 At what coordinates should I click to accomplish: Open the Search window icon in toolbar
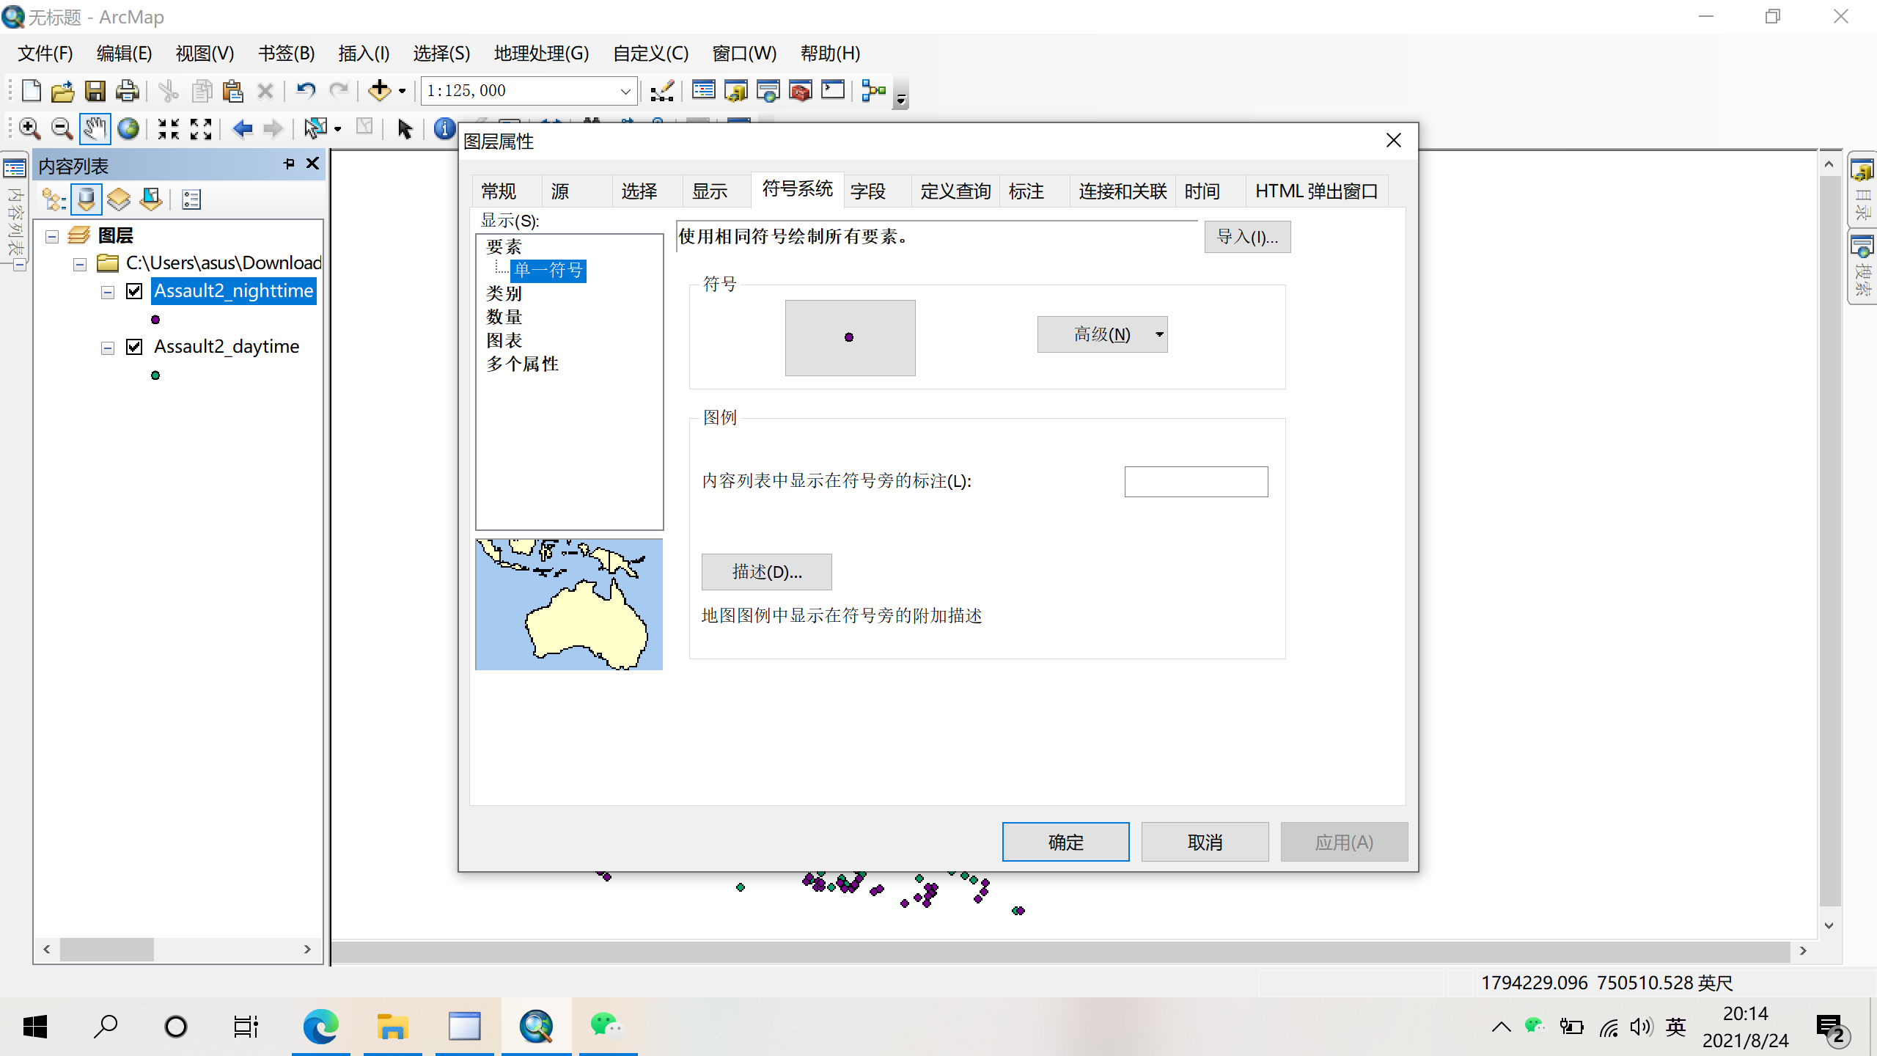coord(768,91)
